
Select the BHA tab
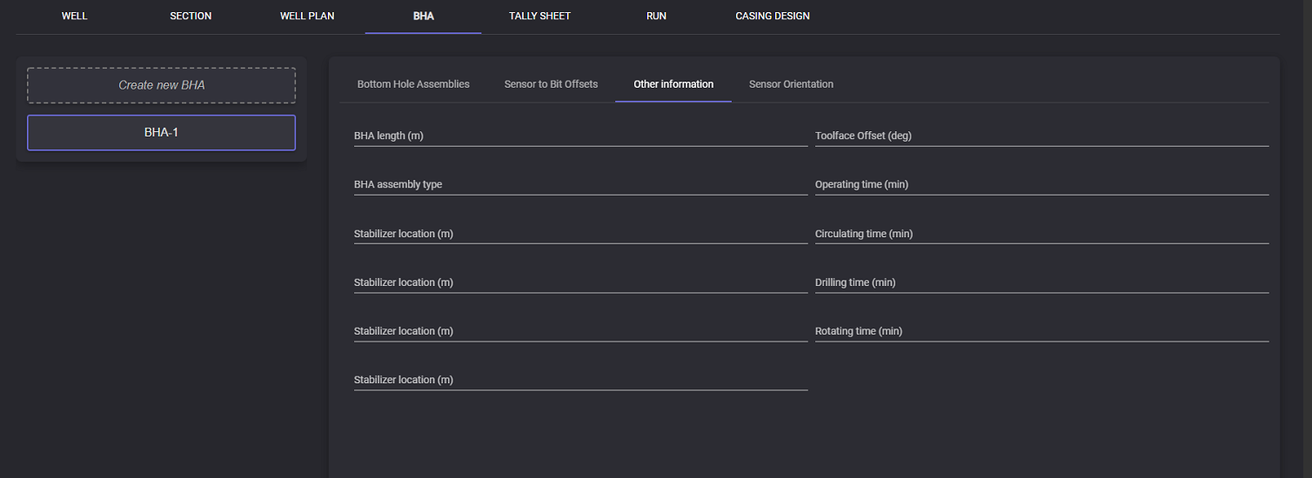pyautogui.click(x=424, y=16)
